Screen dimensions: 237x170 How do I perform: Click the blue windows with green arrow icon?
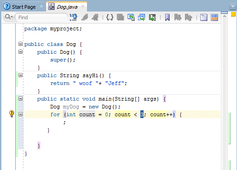tap(141, 17)
